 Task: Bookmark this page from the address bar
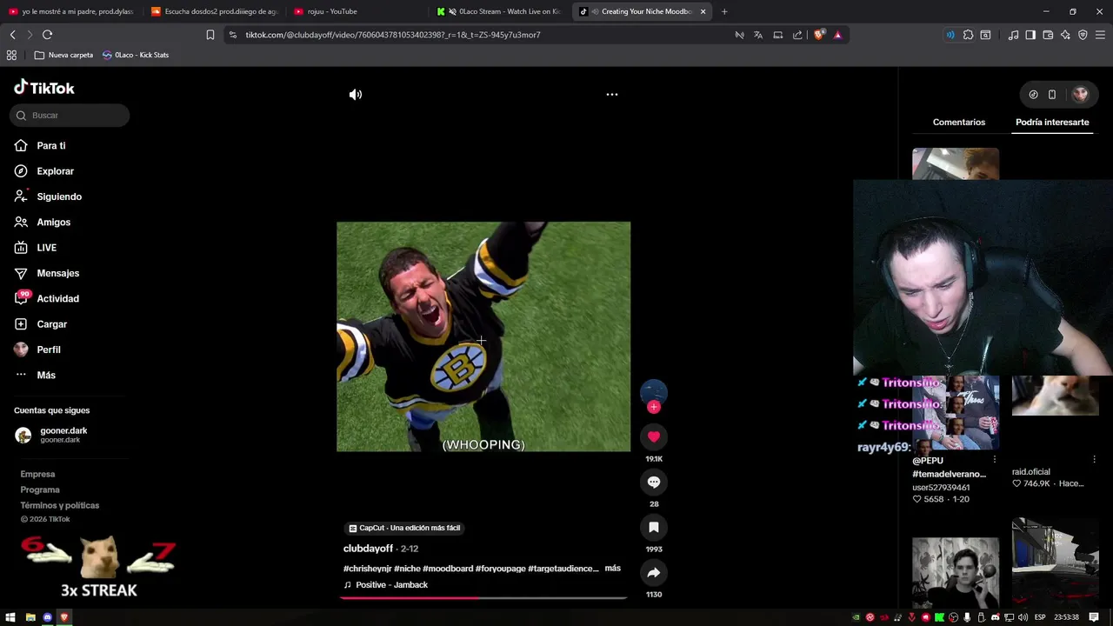point(210,35)
